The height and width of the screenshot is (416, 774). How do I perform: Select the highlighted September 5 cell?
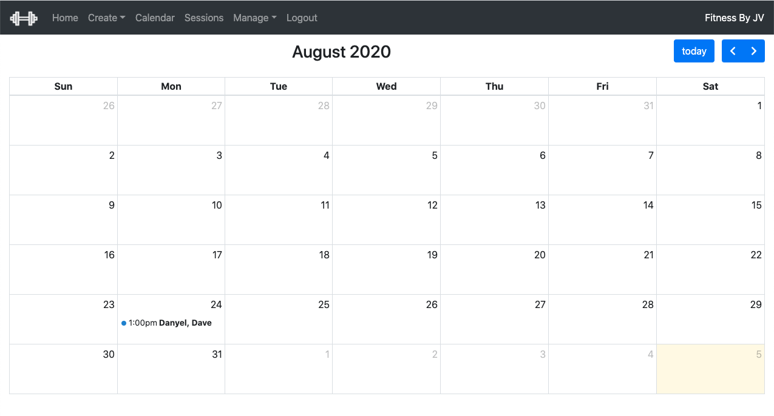coord(710,369)
